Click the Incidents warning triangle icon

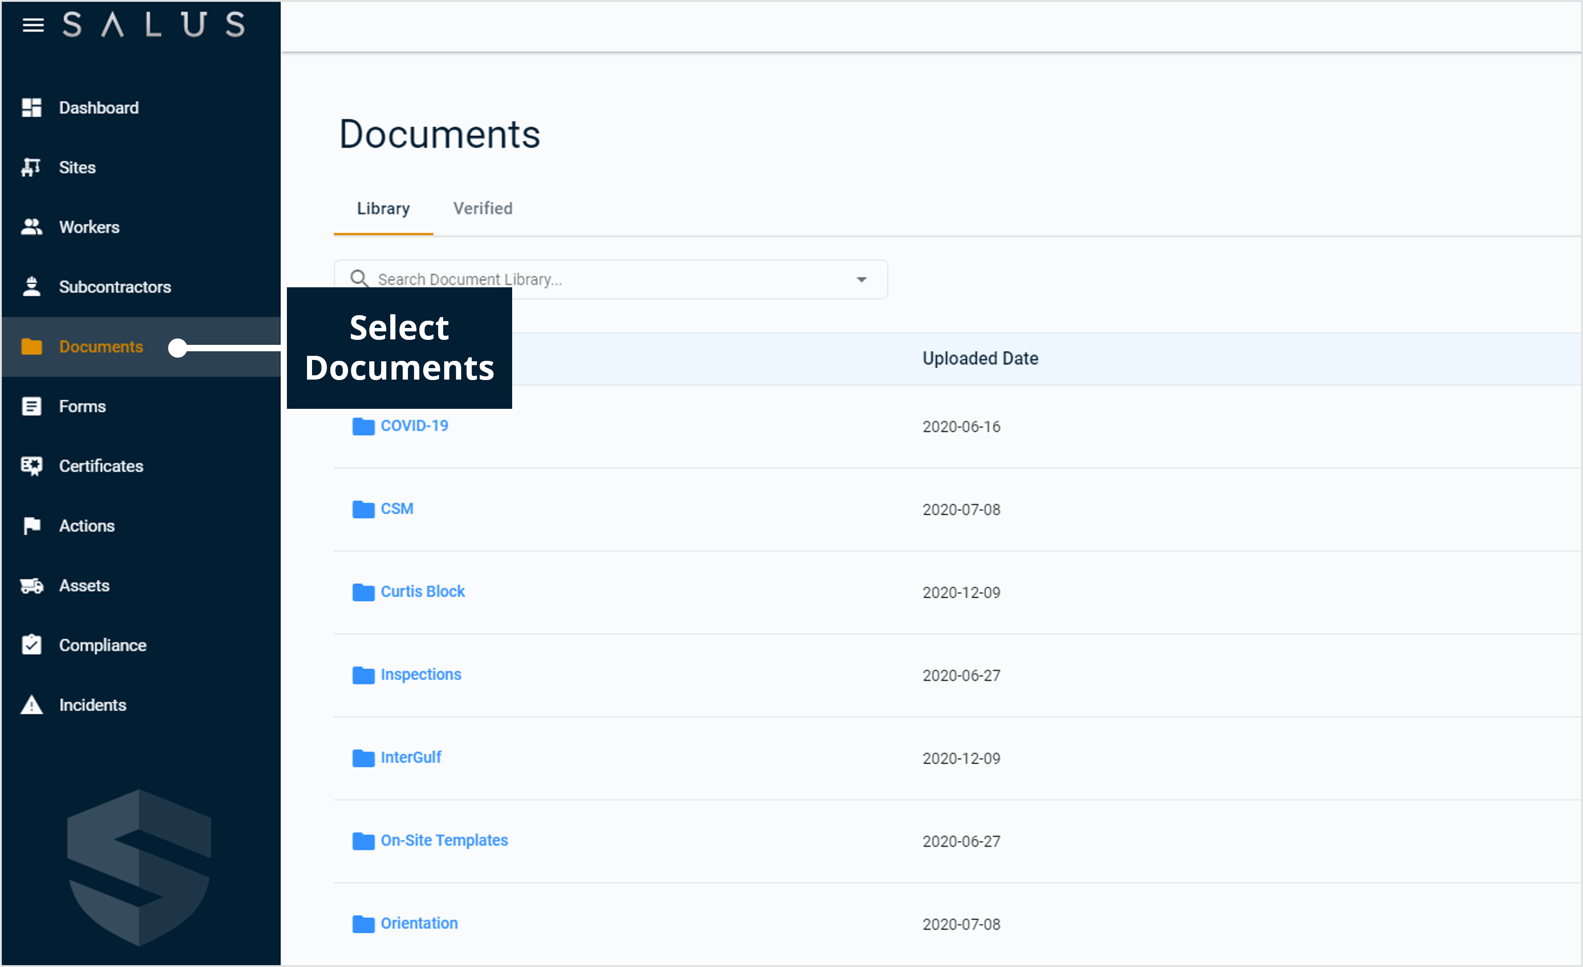click(32, 704)
